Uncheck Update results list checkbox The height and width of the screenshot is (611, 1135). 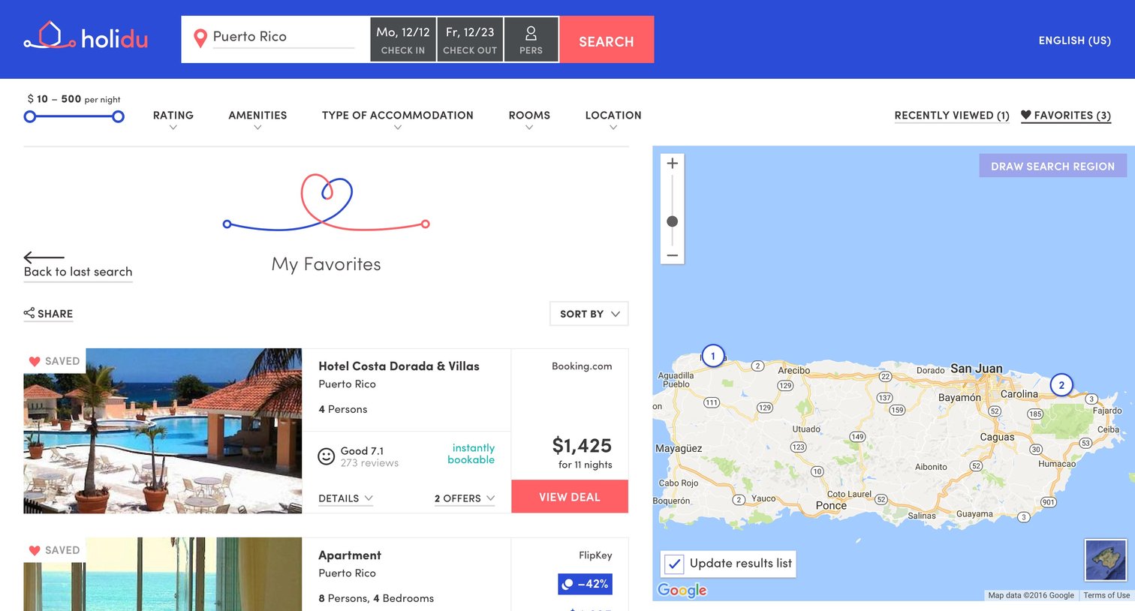[x=674, y=564]
